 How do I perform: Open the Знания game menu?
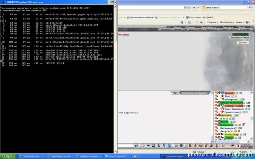[x=177, y=27]
